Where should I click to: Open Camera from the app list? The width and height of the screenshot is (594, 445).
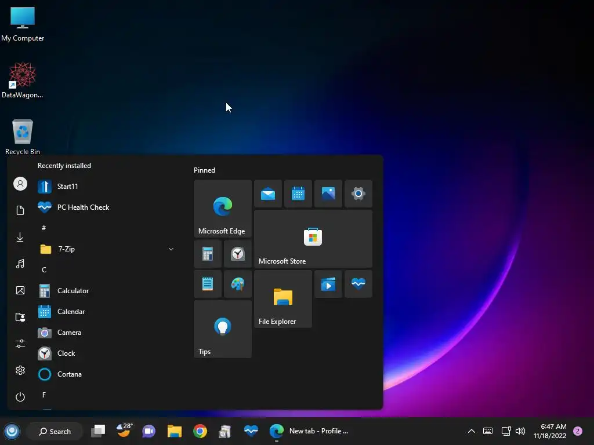[x=106, y=332]
